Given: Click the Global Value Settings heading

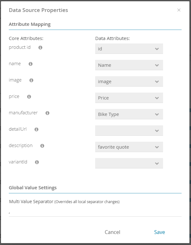Looking at the screenshot, I should coord(33,188).
